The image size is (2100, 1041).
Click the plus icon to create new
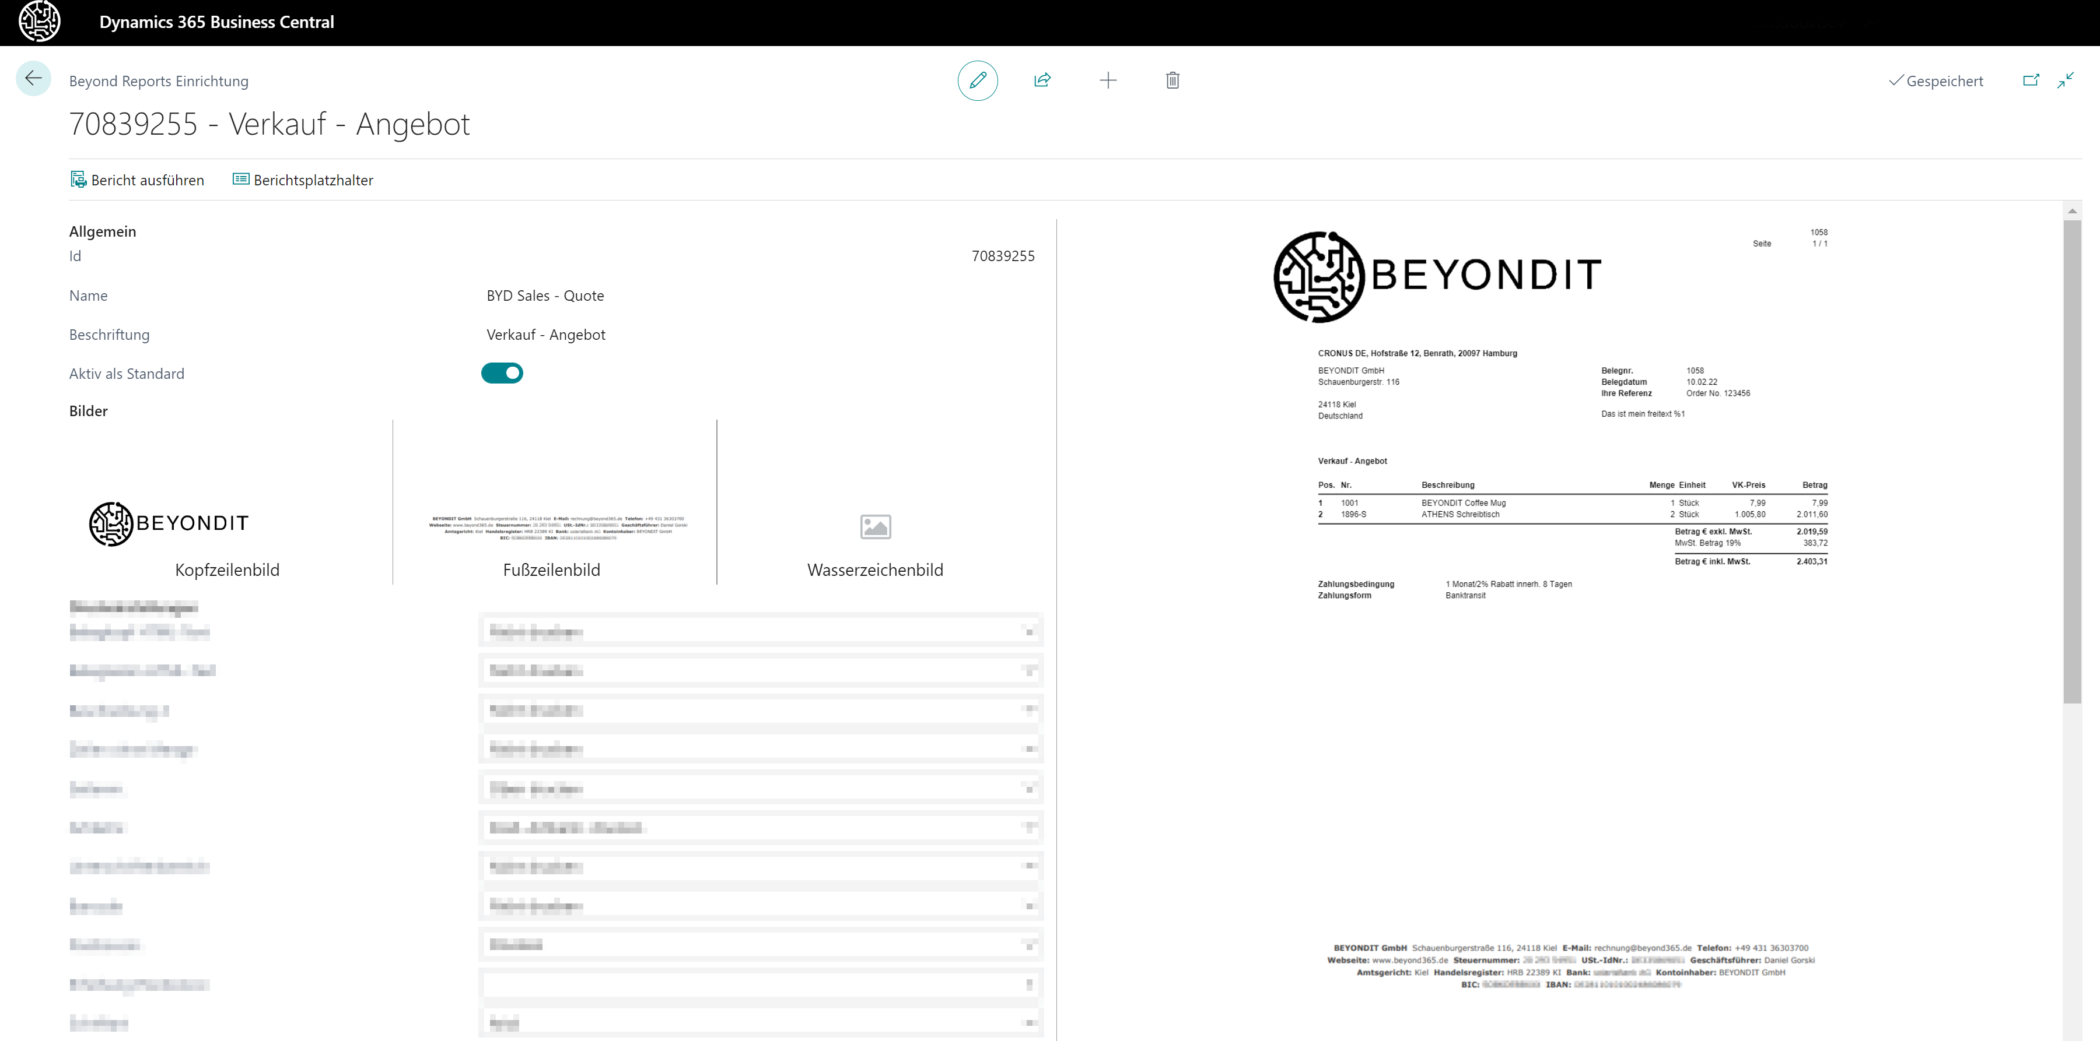(1108, 80)
